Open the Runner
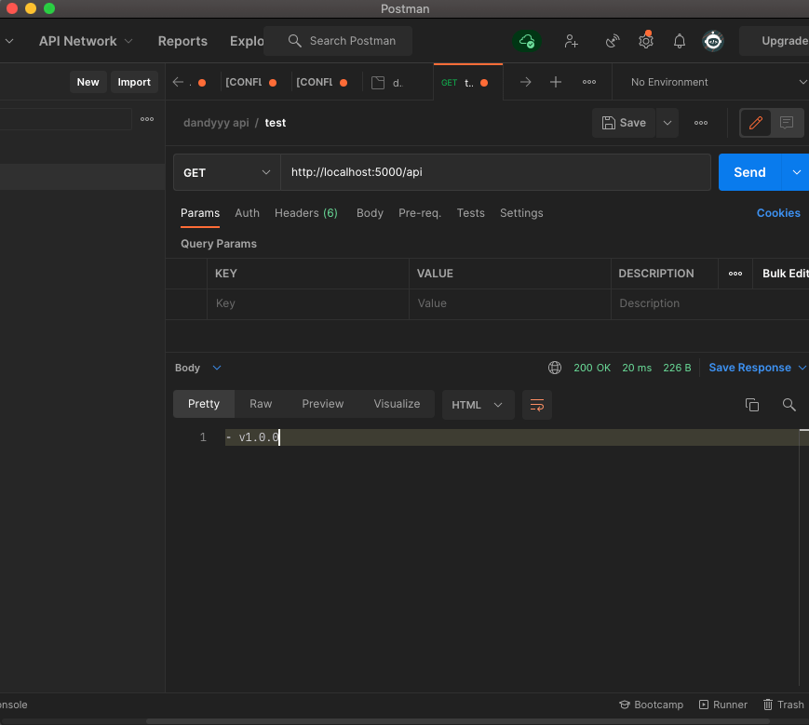Viewport: 809px width, 725px height. (722, 705)
